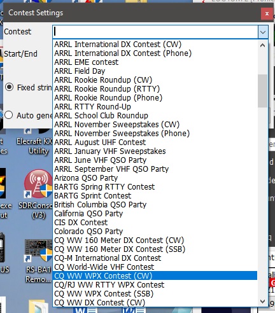275x313 pixels.
Task: Pick CQ WW DX Contest (CW)
Action: point(155,303)
